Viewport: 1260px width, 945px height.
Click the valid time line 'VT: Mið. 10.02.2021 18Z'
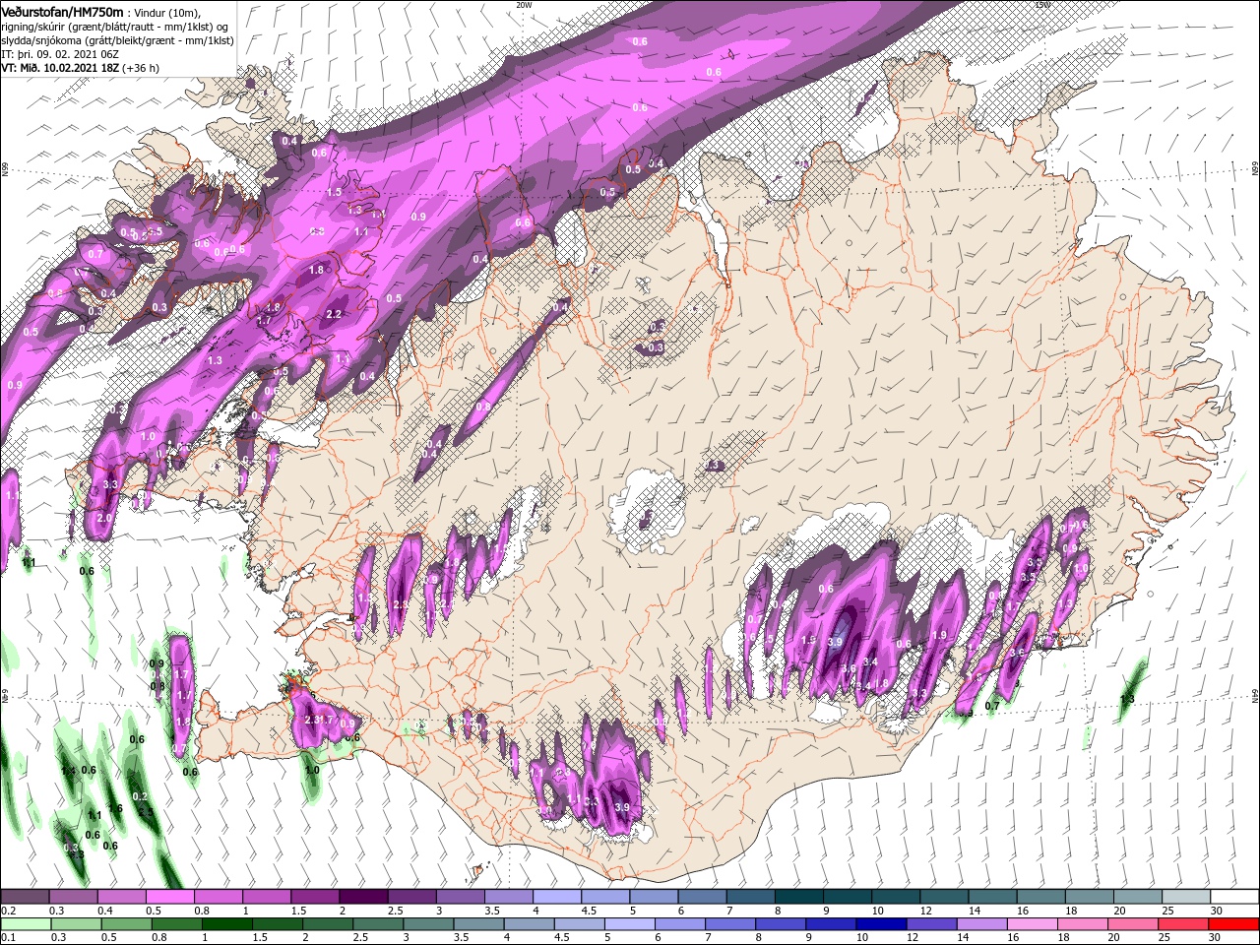pos(59,68)
